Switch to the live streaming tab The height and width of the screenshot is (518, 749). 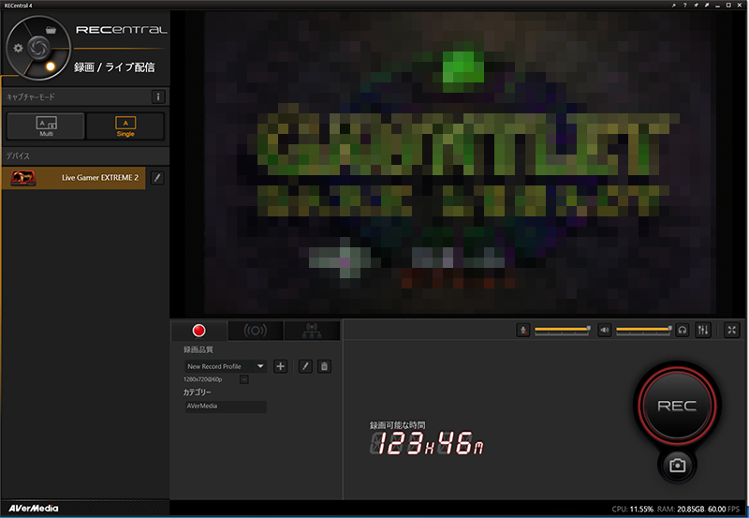coord(255,330)
